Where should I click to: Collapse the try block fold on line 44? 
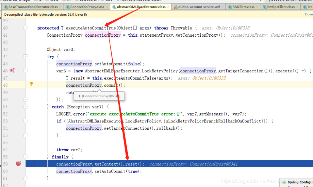pyautogui.click(x=25, y=57)
